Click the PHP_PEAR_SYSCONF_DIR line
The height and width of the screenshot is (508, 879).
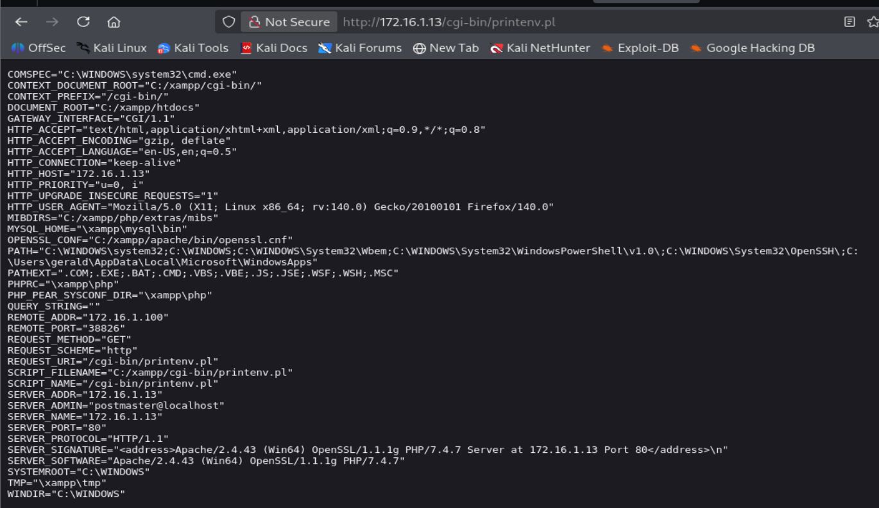(110, 294)
